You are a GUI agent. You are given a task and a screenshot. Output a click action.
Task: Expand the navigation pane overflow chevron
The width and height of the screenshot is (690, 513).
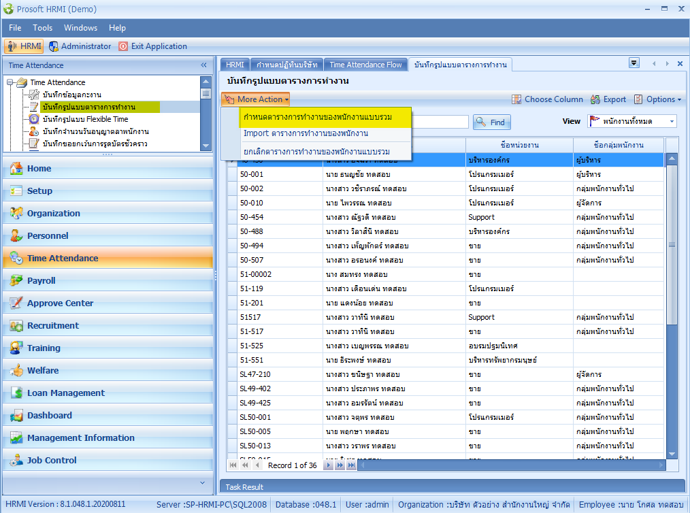[202, 482]
